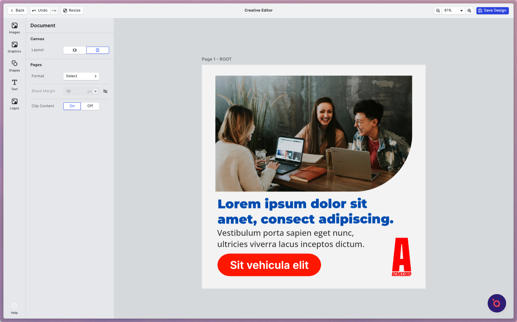Open the Shapes panel
The height and width of the screenshot is (322, 517).
pyautogui.click(x=14, y=66)
